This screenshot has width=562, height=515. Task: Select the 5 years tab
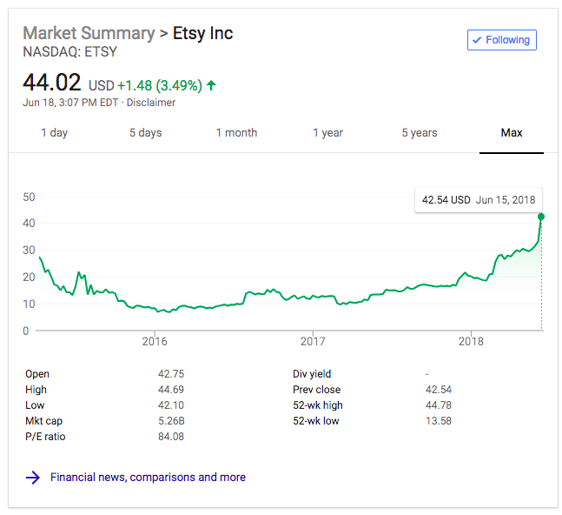[x=420, y=133]
